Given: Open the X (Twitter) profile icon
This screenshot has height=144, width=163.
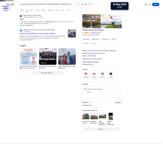Looking at the screenshot, I should [111, 74].
